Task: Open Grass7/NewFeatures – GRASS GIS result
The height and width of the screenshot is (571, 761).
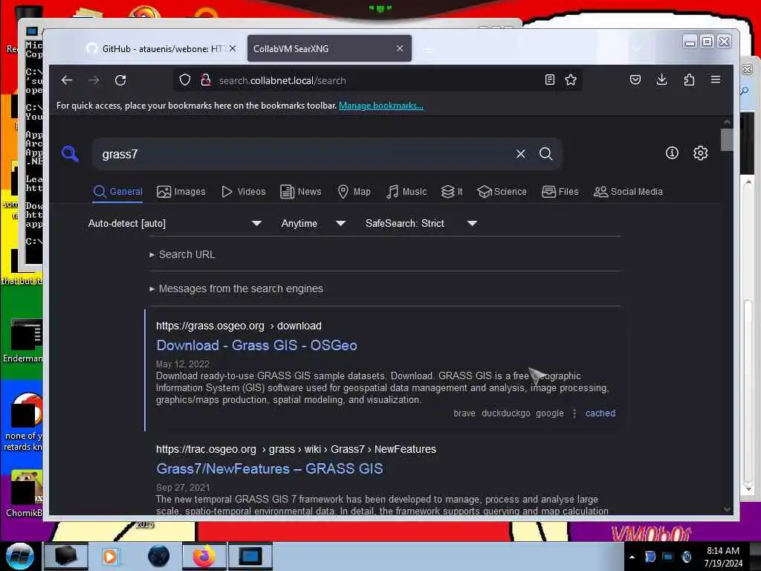Action: click(269, 468)
